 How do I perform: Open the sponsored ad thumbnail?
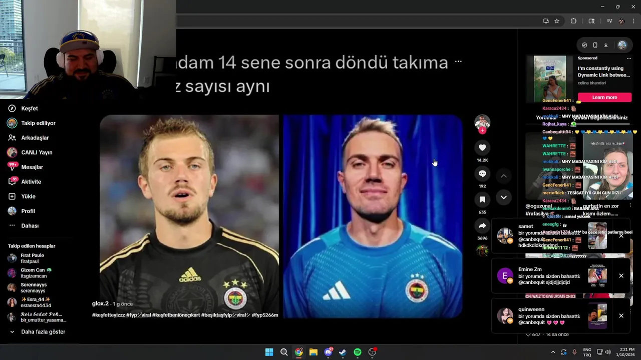[550, 78]
